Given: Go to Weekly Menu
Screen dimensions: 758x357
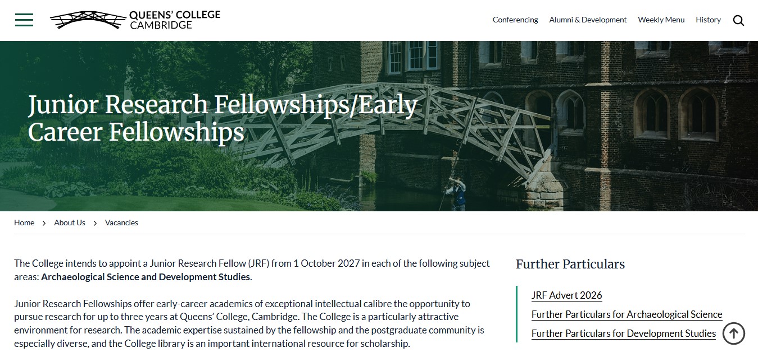Looking at the screenshot, I should click(x=661, y=20).
